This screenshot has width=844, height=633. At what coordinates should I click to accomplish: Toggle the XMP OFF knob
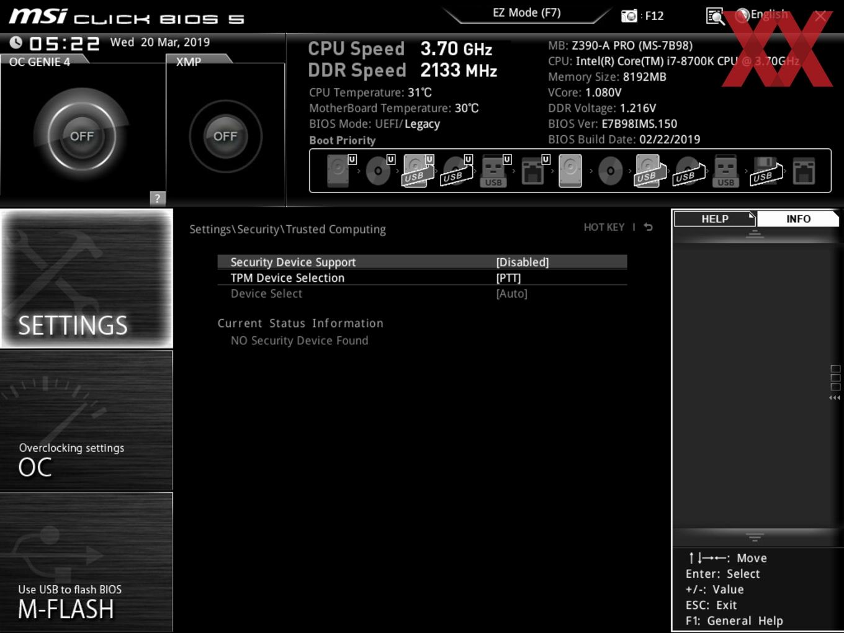pyautogui.click(x=225, y=136)
